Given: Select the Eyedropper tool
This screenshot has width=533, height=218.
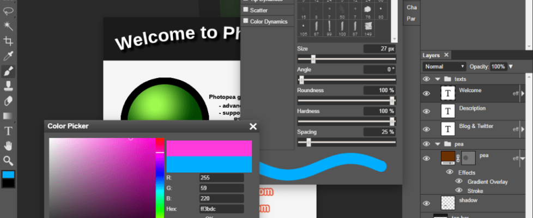Looking at the screenshot, I should point(8,57).
